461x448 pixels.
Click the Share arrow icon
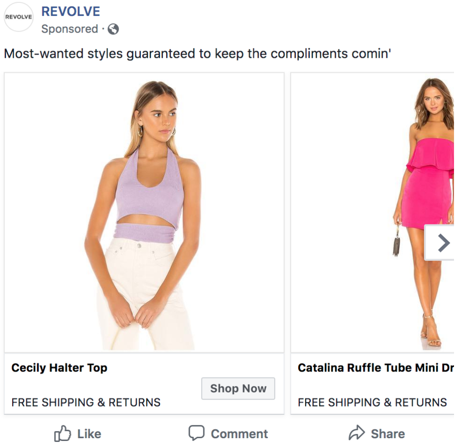pos(356,434)
